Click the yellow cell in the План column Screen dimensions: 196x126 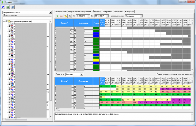96,60
